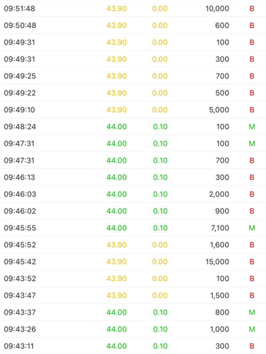Tap the 5,000 volume at 09:49:10
The height and width of the screenshot is (354, 266).
coord(219,110)
